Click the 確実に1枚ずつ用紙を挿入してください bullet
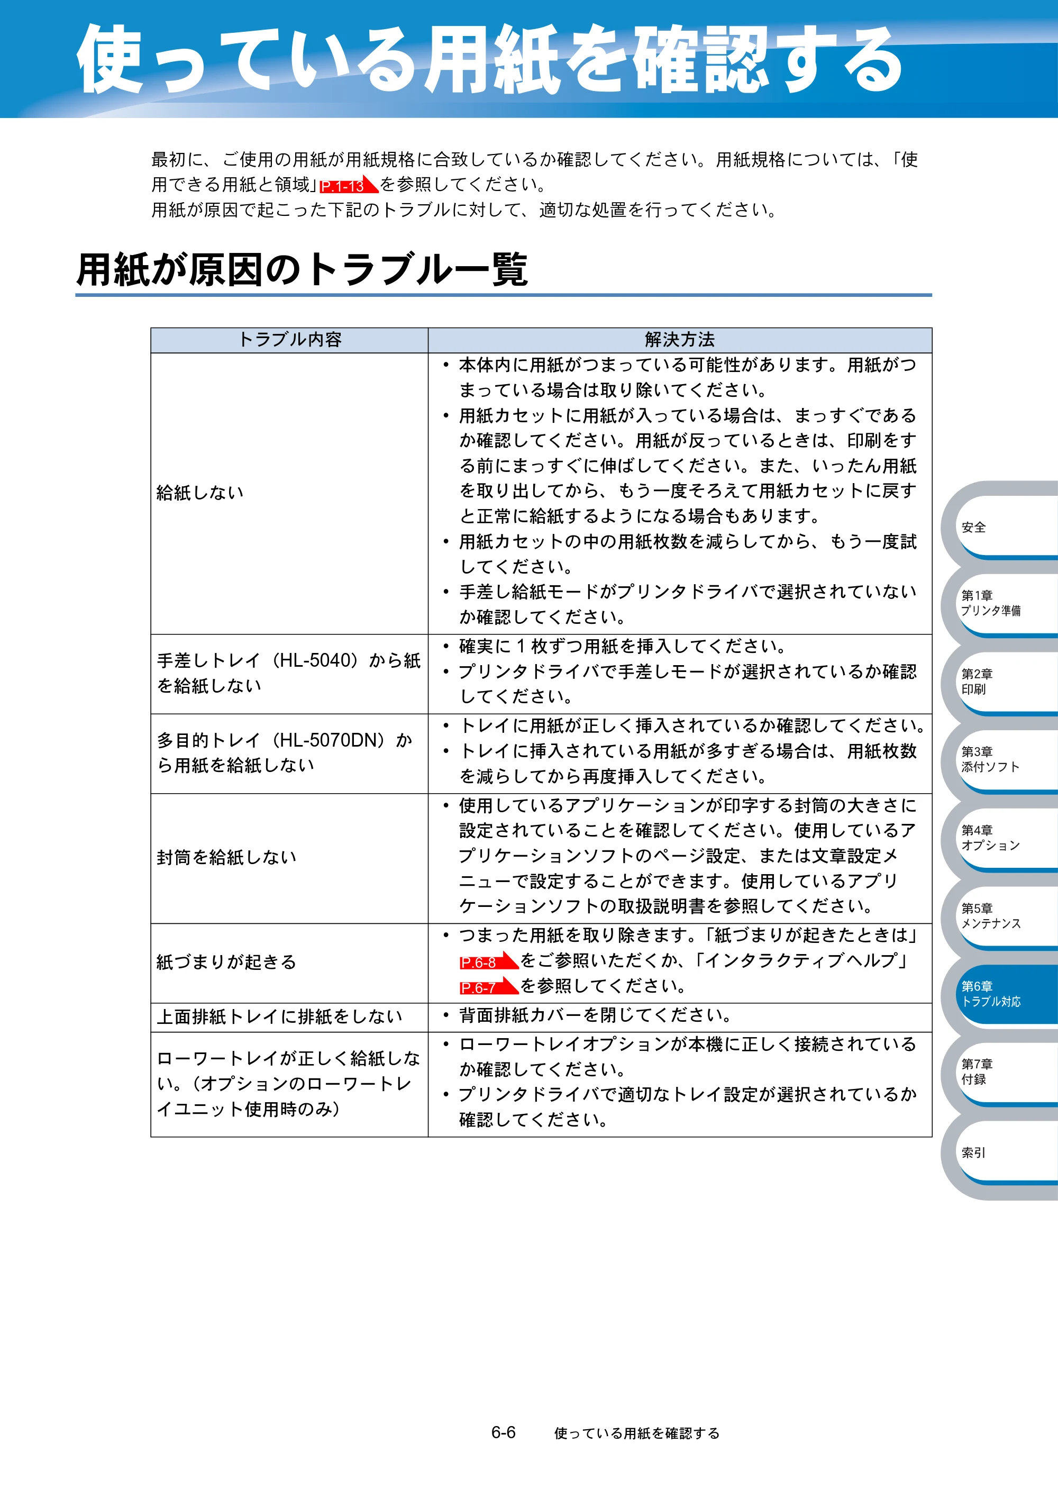This screenshot has height=1498, width=1058. click(x=622, y=647)
